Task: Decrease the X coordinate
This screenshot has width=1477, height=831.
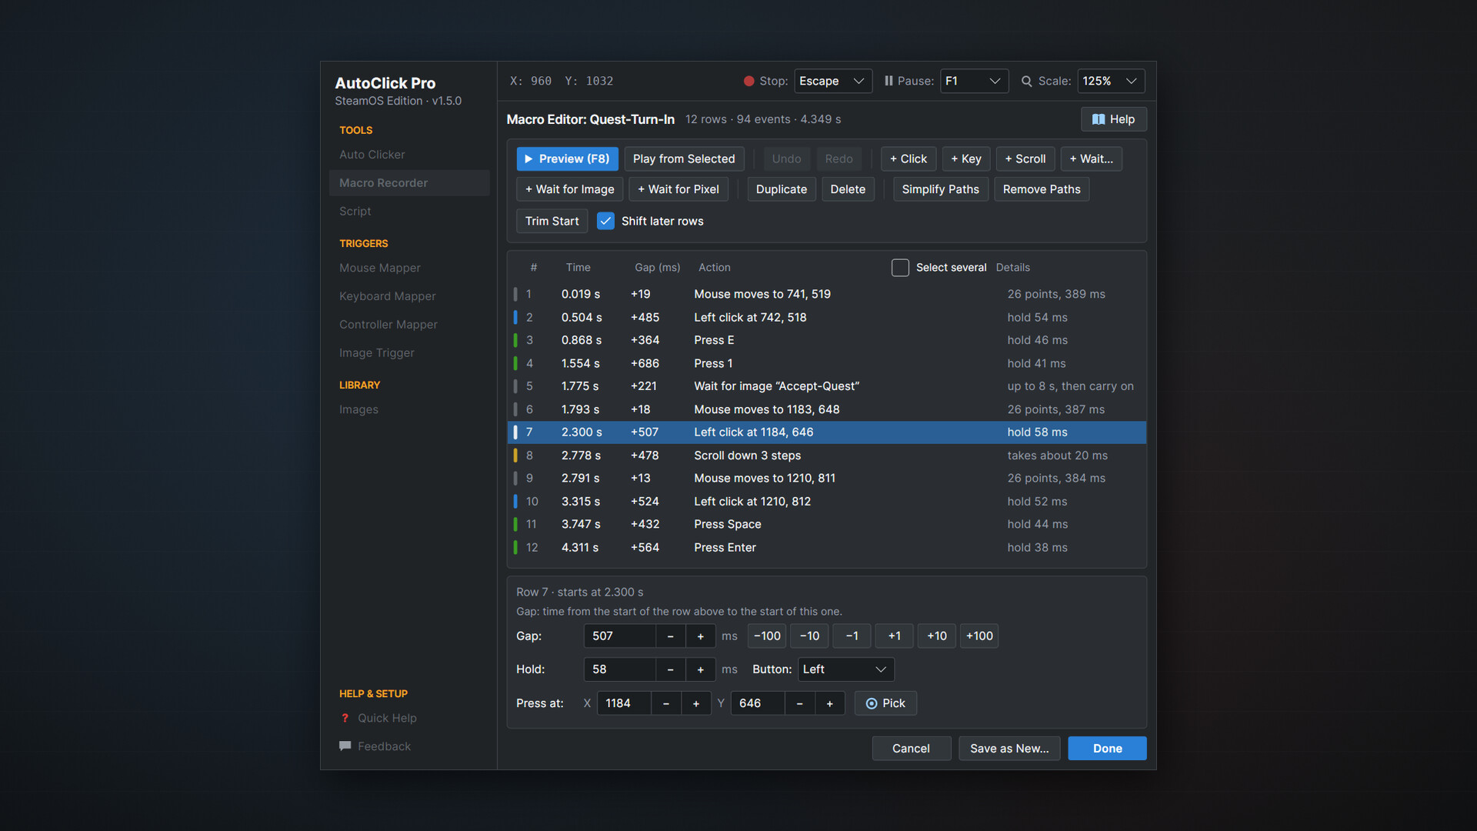Action: pos(665,703)
